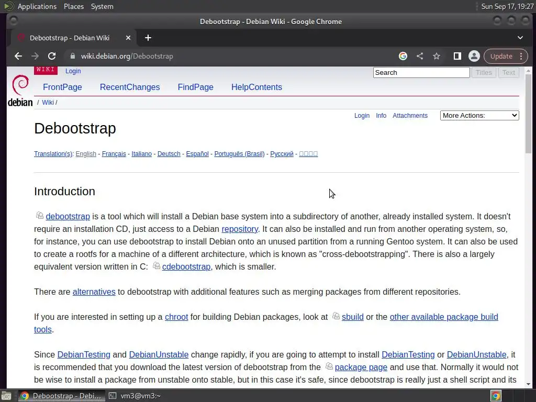Share this page via share icon
This screenshot has width=536, height=402.
pos(420,56)
